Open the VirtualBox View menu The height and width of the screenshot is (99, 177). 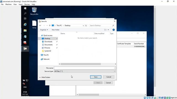coord(15,4)
